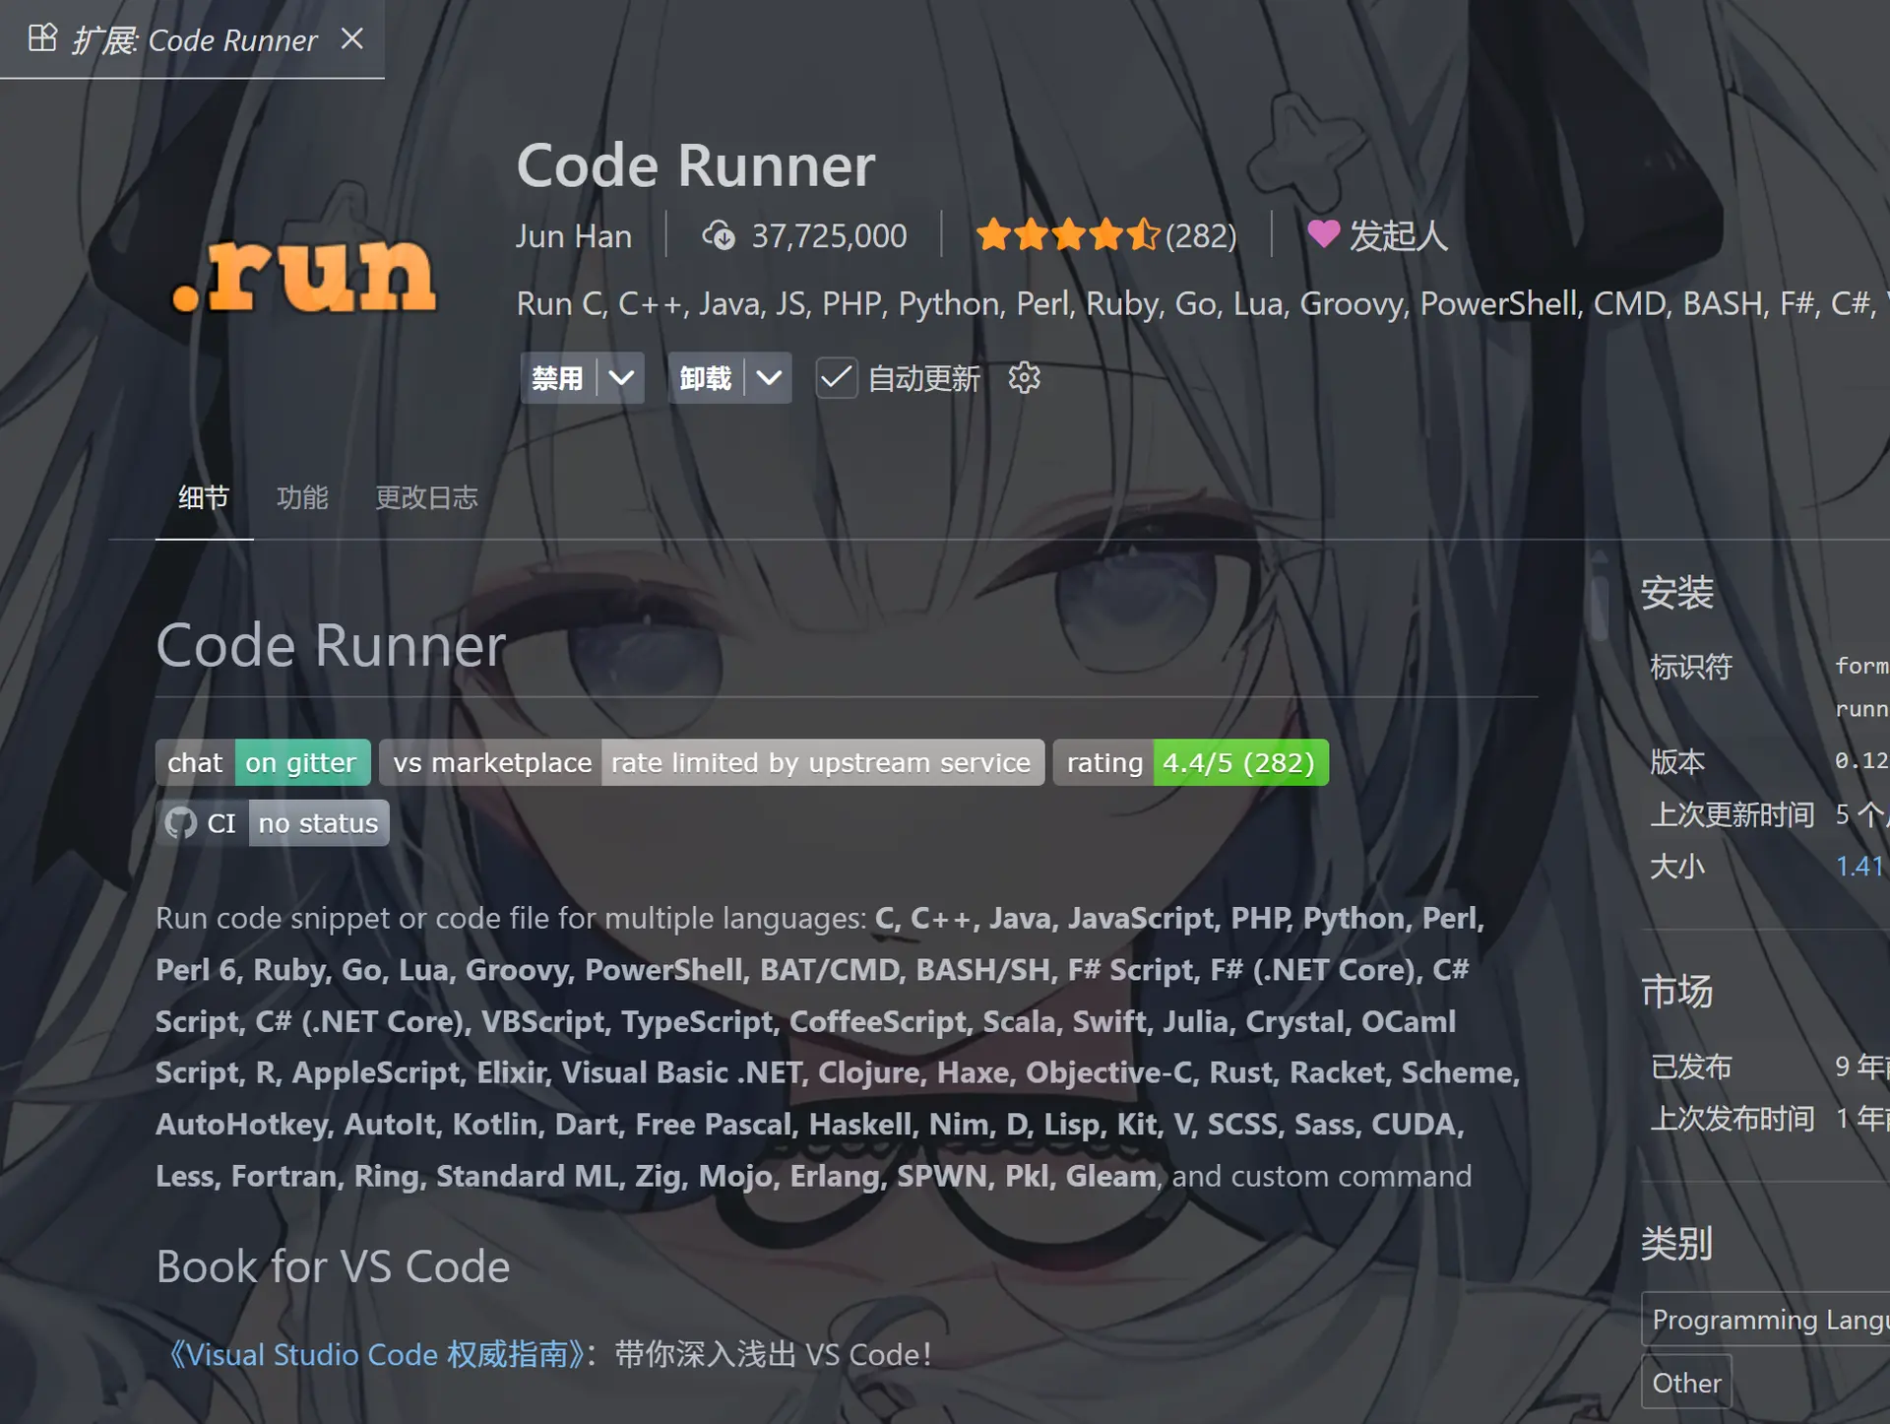Click the GitHub CI badge icon
Viewport: 1890px width, 1424px height.
(x=181, y=822)
